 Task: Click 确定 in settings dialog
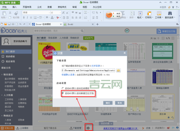click(108, 103)
